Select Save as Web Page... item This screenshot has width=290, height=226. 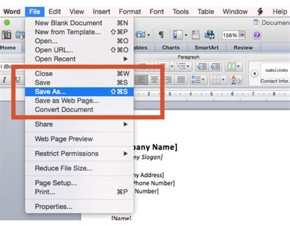pyautogui.click(x=80, y=101)
